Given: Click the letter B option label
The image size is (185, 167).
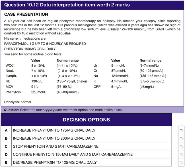Looking at the screenshot, I should 6,139.
